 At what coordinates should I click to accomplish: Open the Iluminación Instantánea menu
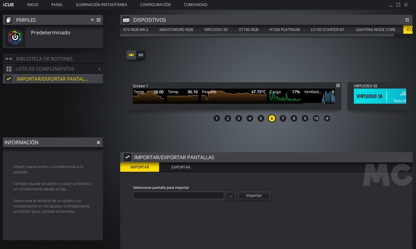tap(101, 5)
